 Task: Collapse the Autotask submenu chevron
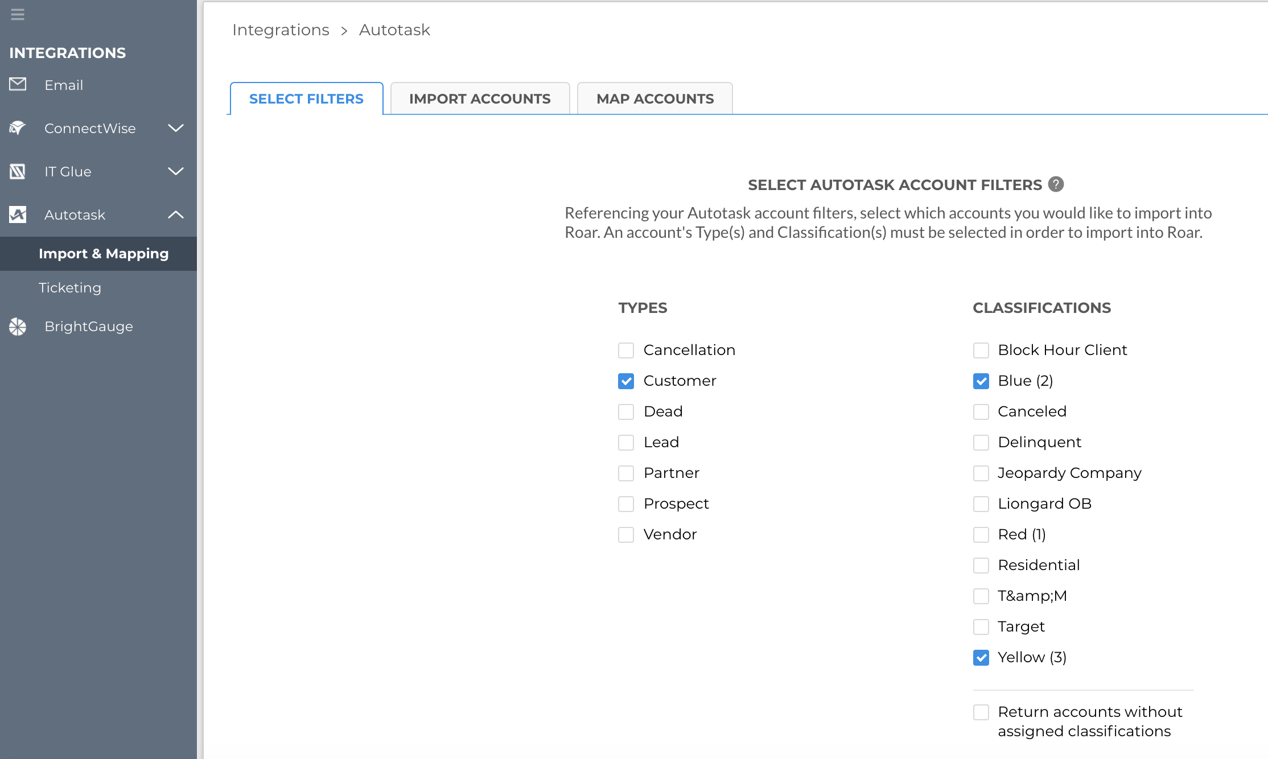pos(176,214)
